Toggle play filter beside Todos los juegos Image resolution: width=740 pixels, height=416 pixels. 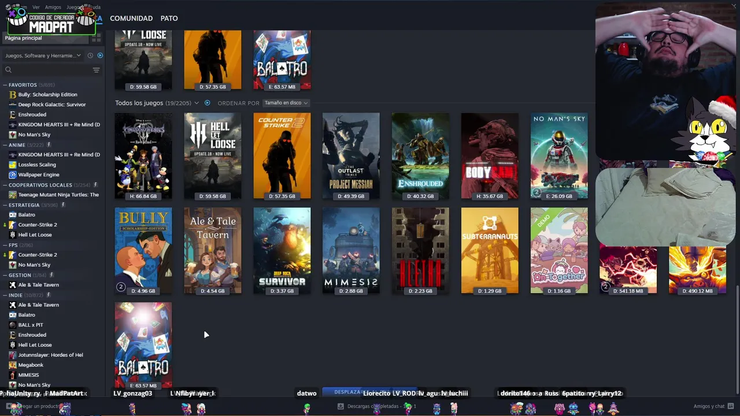click(x=207, y=103)
